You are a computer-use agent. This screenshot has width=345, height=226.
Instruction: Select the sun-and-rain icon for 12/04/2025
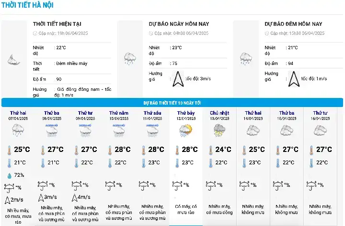point(185,130)
